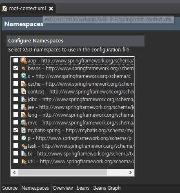Click the cache namespace icon
This screenshot has height=193, width=180.
point(24,84)
